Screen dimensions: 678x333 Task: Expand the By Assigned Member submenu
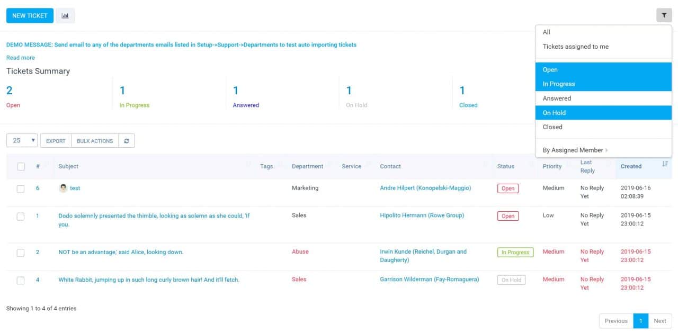tap(574, 150)
